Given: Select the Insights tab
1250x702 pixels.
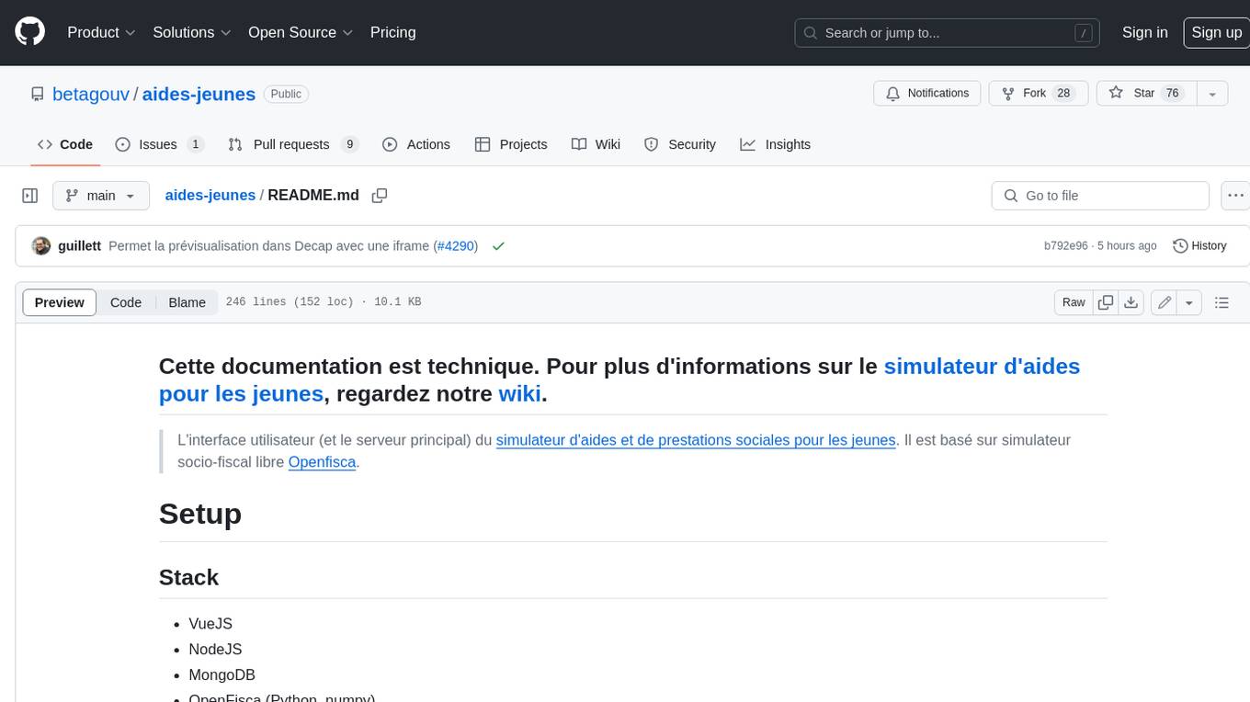Looking at the screenshot, I should 776,144.
